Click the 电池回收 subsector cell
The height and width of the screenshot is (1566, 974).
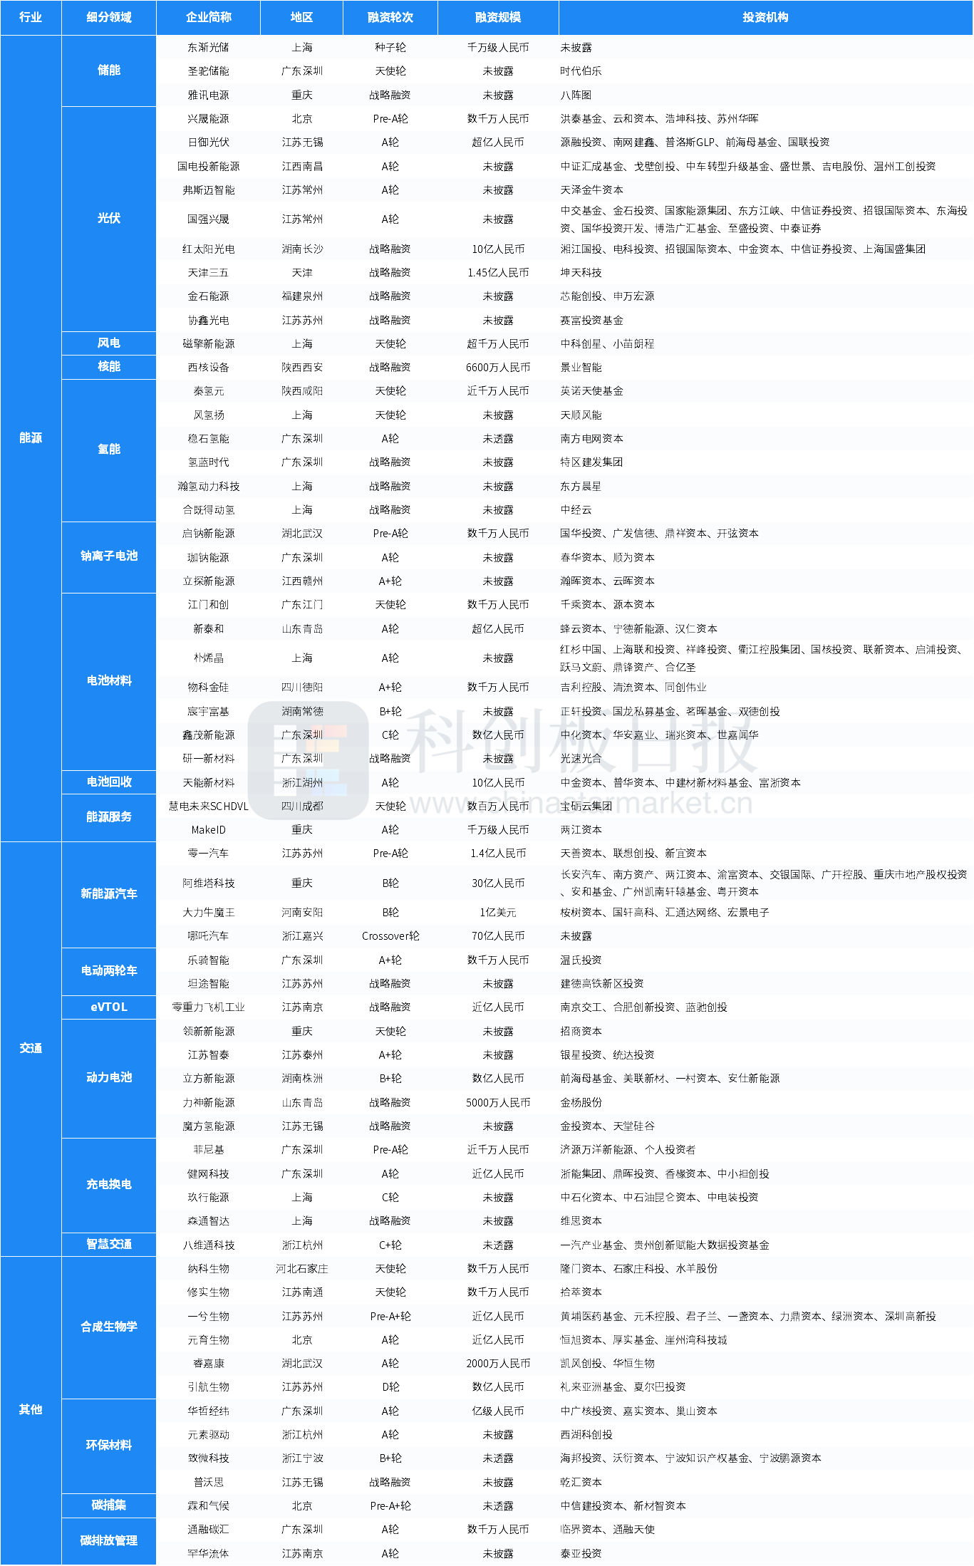tap(109, 782)
